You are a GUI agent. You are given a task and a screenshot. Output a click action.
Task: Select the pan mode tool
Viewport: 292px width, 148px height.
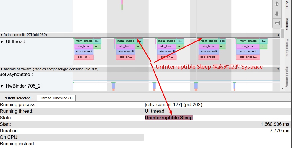[x=277, y=4]
